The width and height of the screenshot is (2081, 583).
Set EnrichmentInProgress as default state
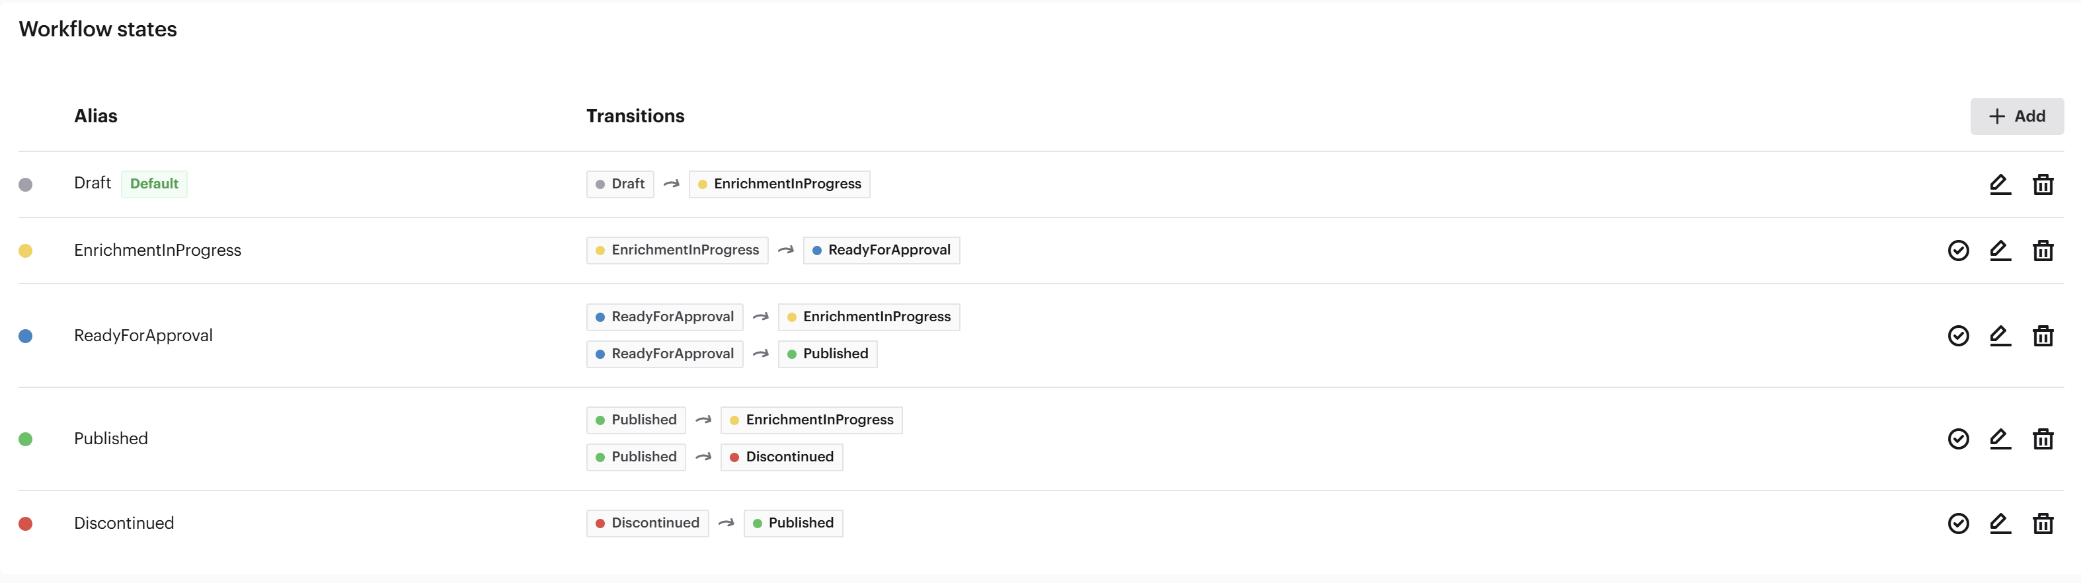pos(1957,251)
